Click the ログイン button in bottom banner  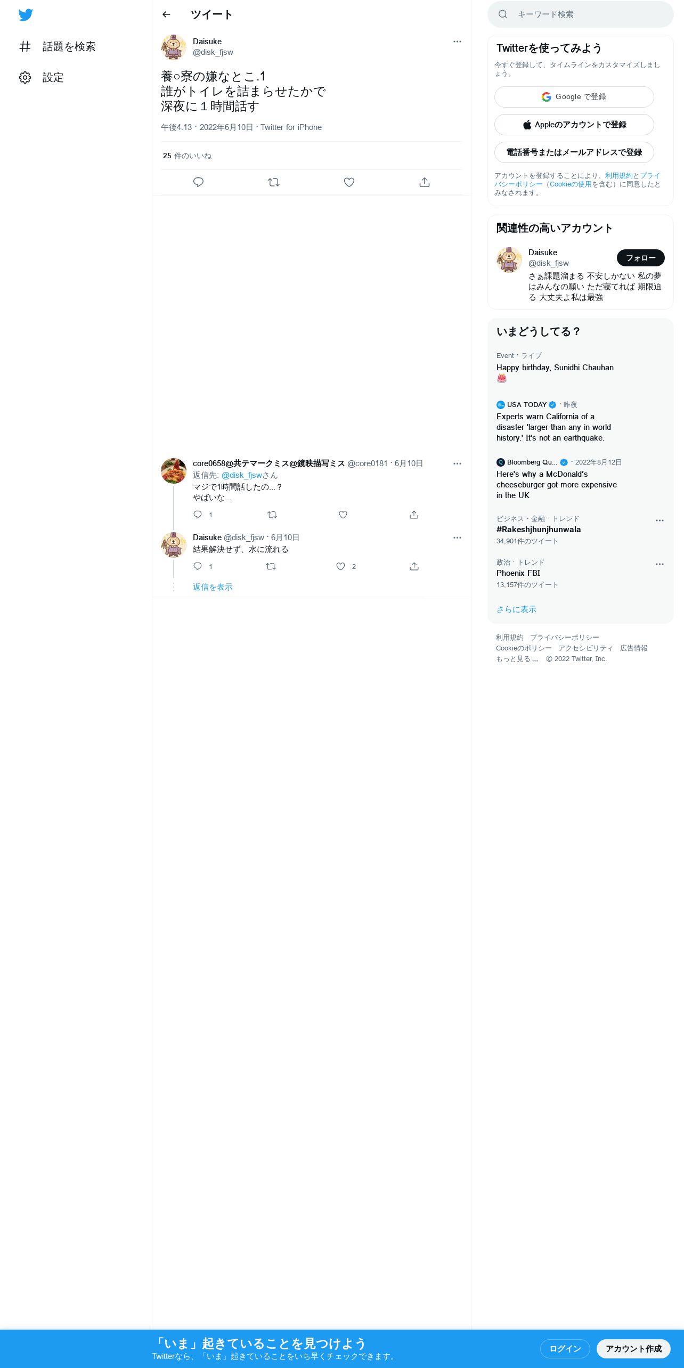[565, 1349]
